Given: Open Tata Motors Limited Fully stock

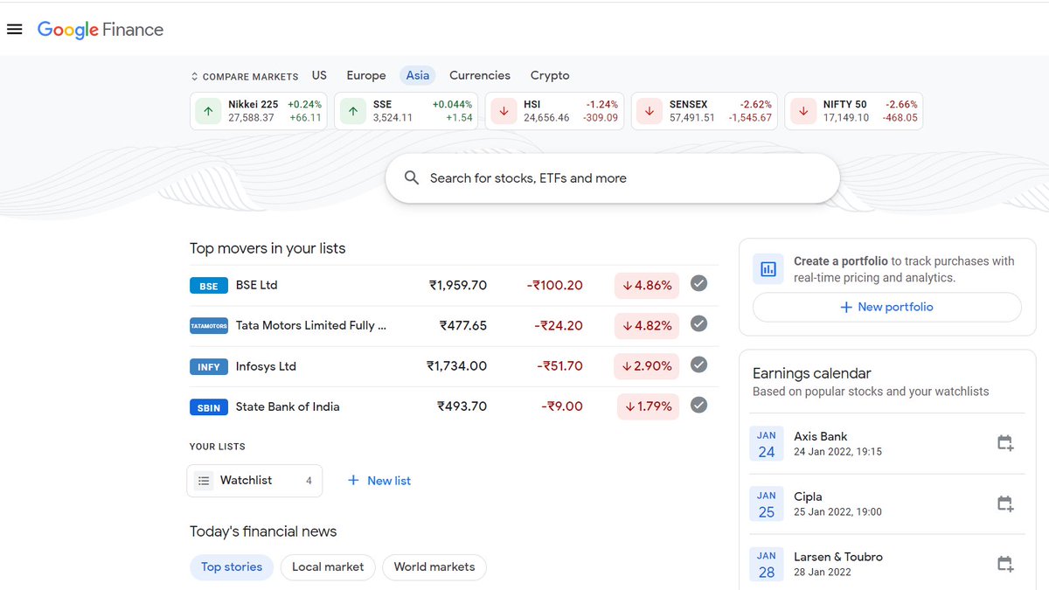Looking at the screenshot, I should [454, 326].
